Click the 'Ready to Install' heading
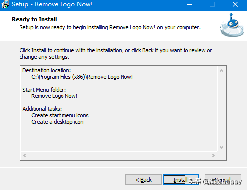 (x=34, y=19)
